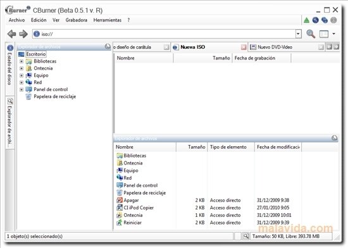
Task: Select Panel de control in the tree
Action: 51,89
